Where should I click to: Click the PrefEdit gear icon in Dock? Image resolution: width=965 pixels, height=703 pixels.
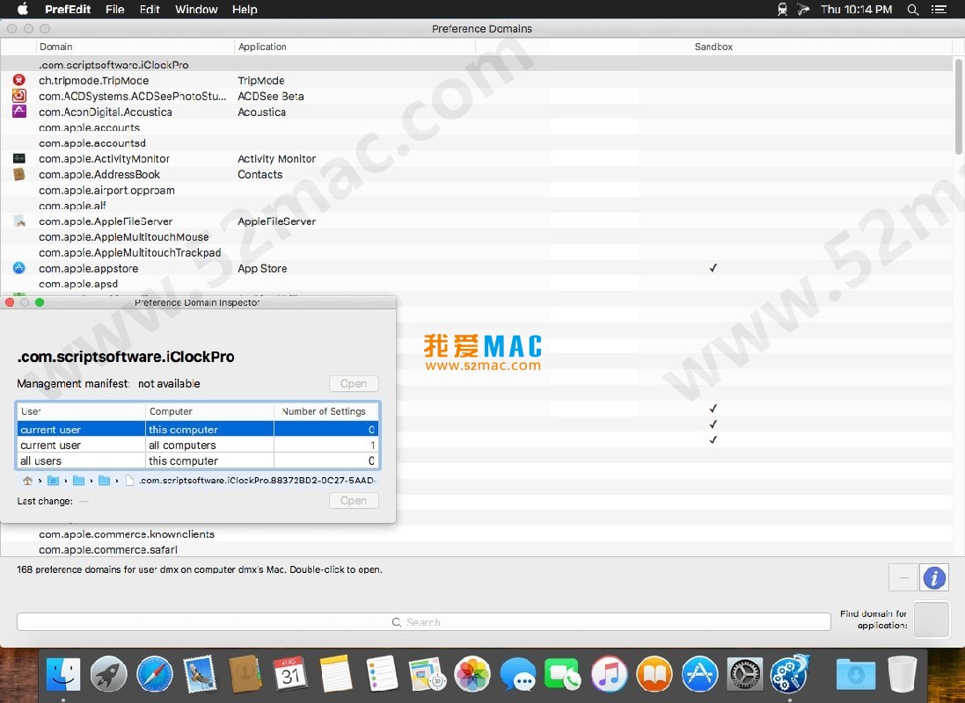pos(790,675)
